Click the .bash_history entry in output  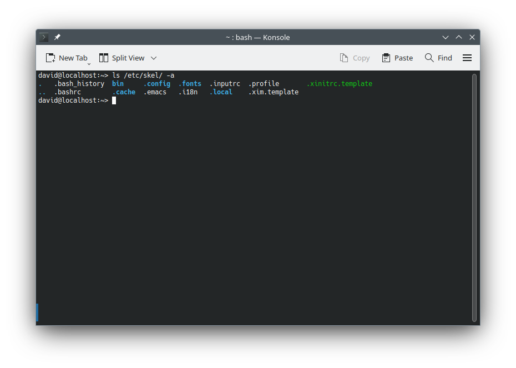[79, 84]
